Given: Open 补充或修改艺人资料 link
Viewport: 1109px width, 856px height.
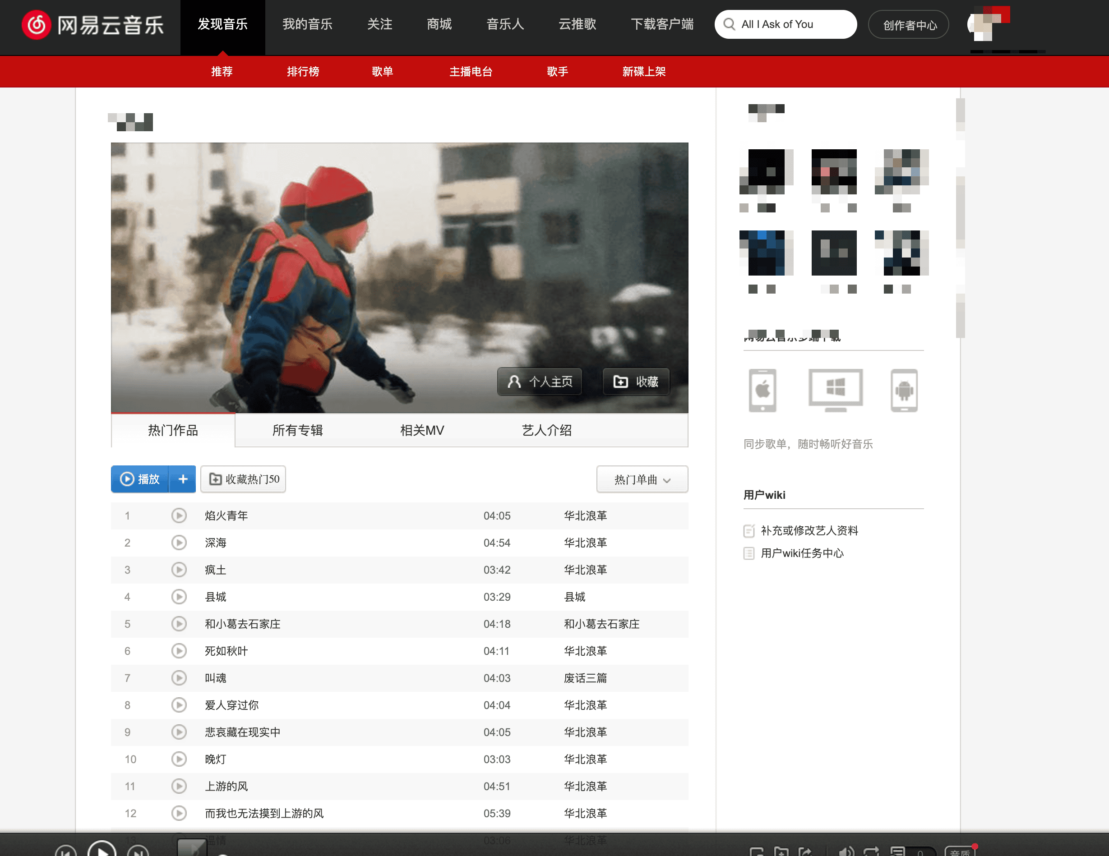Looking at the screenshot, I should (809, 530).
